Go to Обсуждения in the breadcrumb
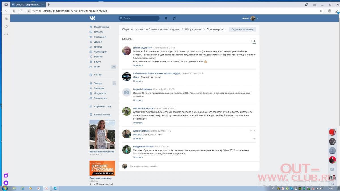 click(193, 29)
